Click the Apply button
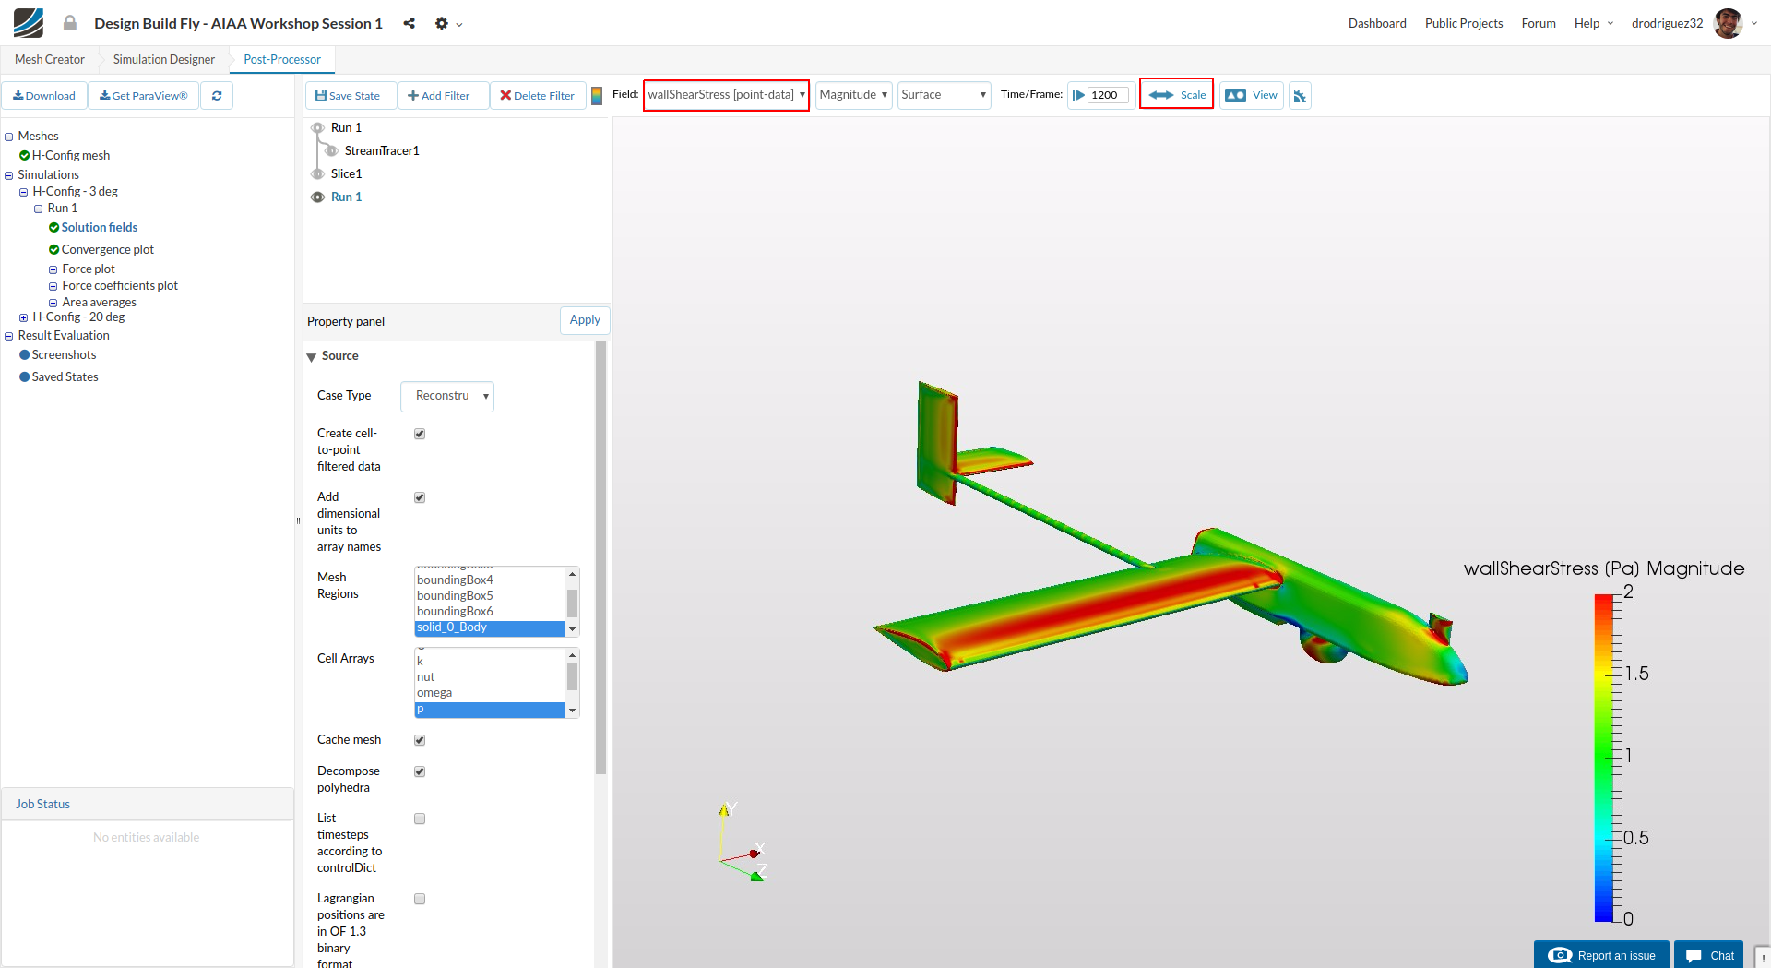The width and height of the screenshot is (1771, 968). click(585, 320)
